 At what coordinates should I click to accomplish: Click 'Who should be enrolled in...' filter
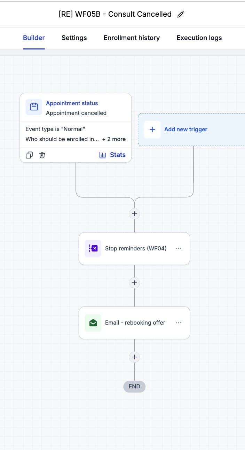tap(62, 139)
